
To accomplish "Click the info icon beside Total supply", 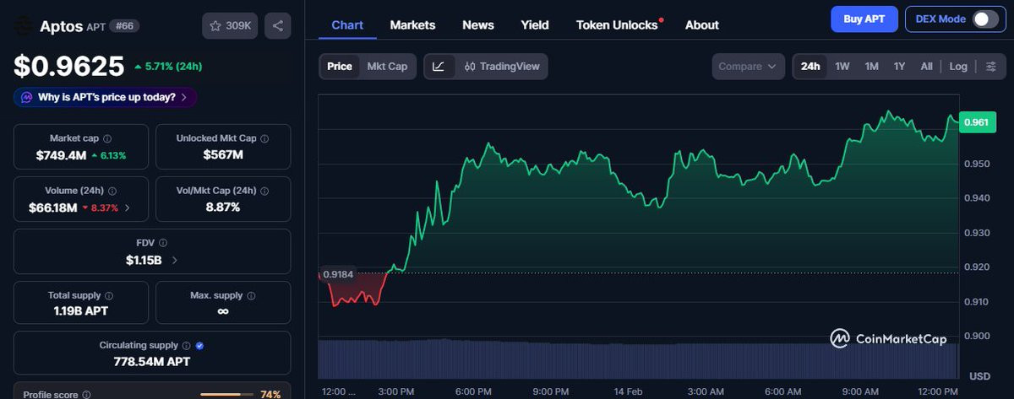I will [x=109, y=296].
